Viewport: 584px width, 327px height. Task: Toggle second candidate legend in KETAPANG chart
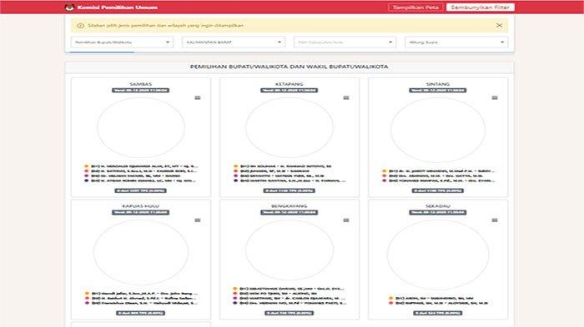274,171
